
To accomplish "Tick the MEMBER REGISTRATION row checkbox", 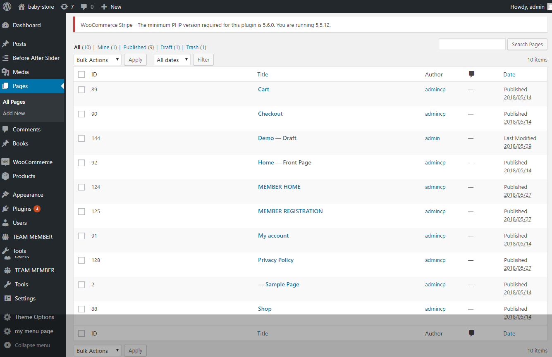I will (x=81, y=212).
